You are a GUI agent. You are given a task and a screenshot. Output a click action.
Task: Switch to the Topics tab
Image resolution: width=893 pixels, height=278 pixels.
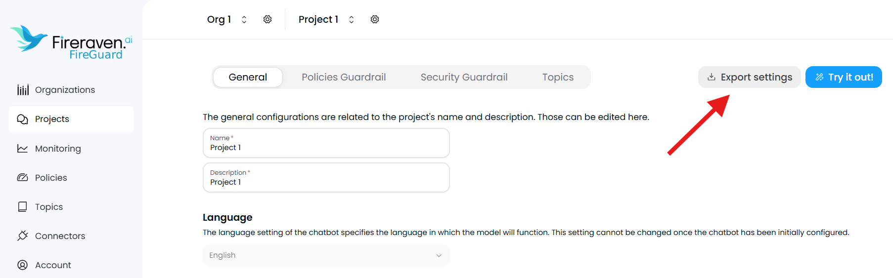pyautogui.click(x=558, y=77)
